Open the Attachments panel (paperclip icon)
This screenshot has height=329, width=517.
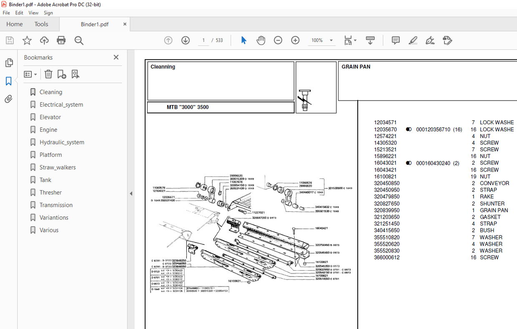click(9, 99)
